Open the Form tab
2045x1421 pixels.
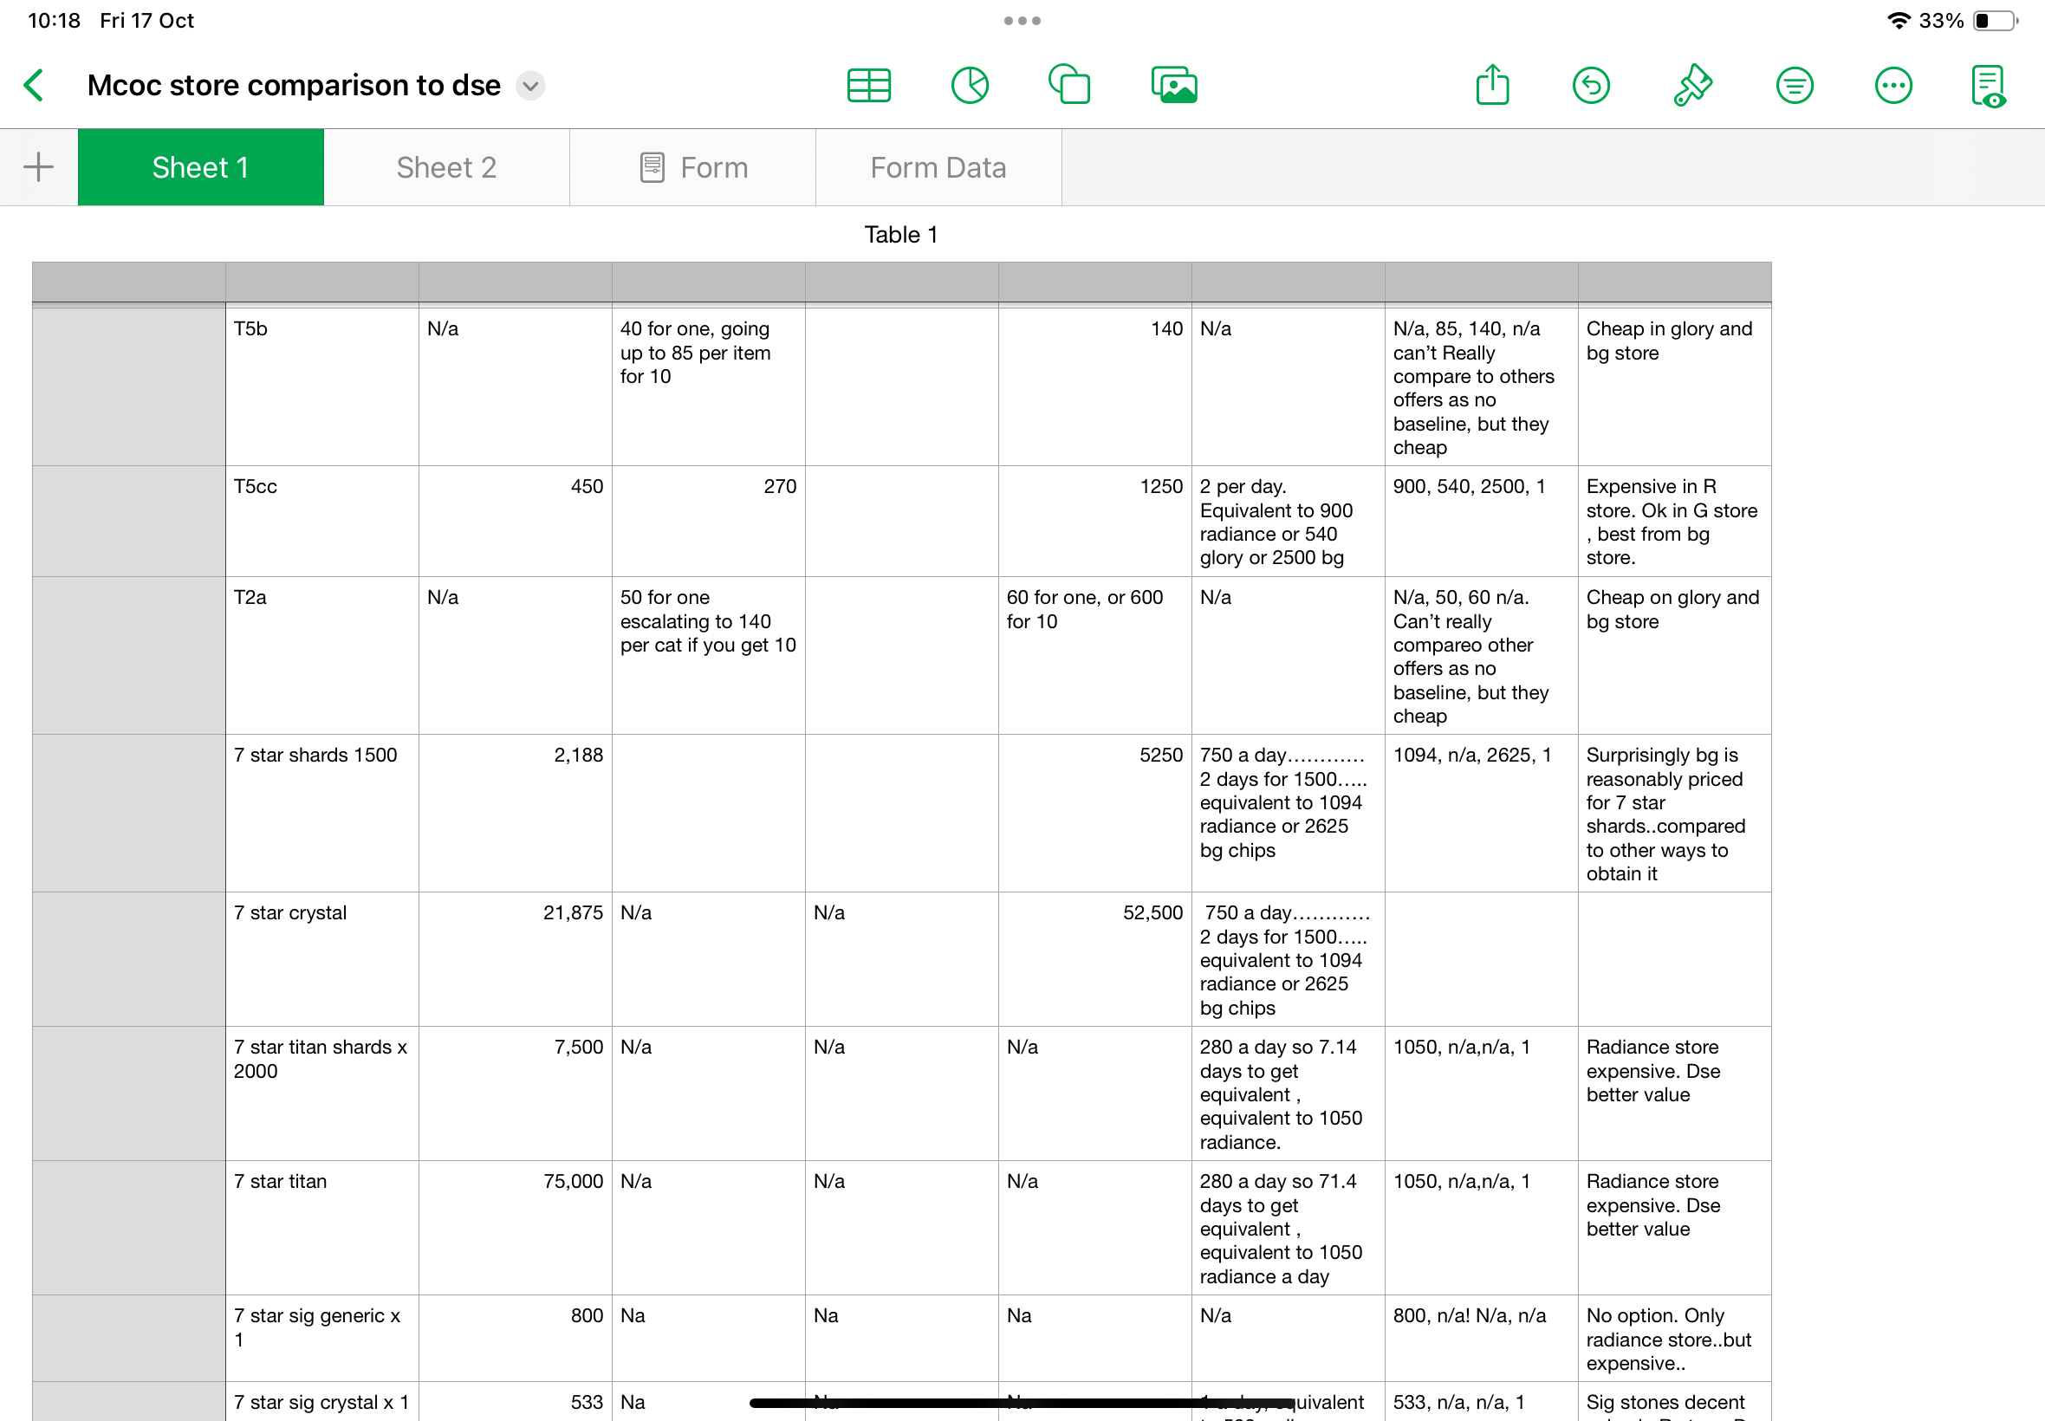tap(692, 166)
